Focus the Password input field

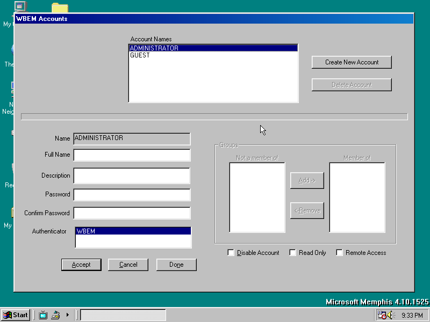132,195
